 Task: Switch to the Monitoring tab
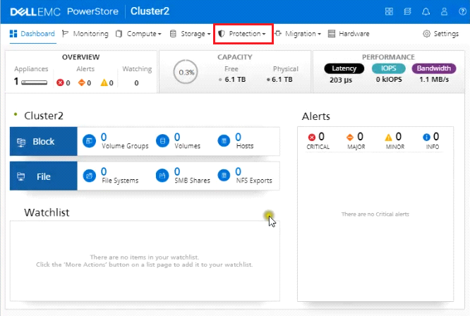[x=85, y=34]
